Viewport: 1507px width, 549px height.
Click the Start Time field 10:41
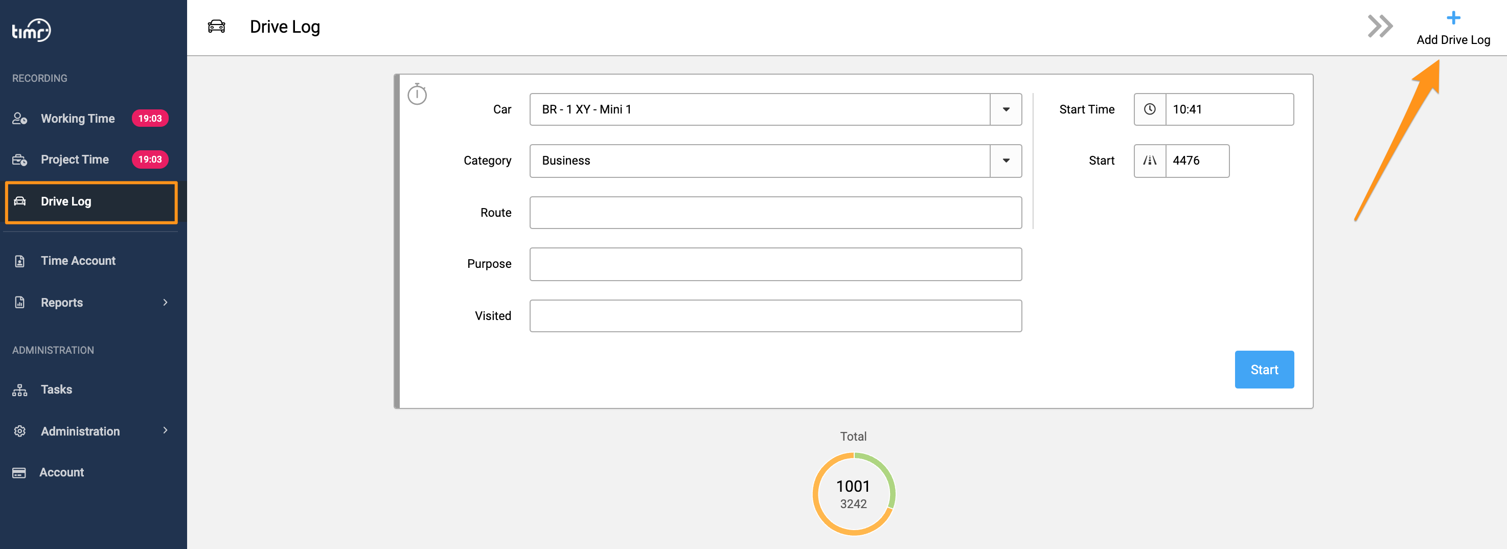(x=1229, y=109)
